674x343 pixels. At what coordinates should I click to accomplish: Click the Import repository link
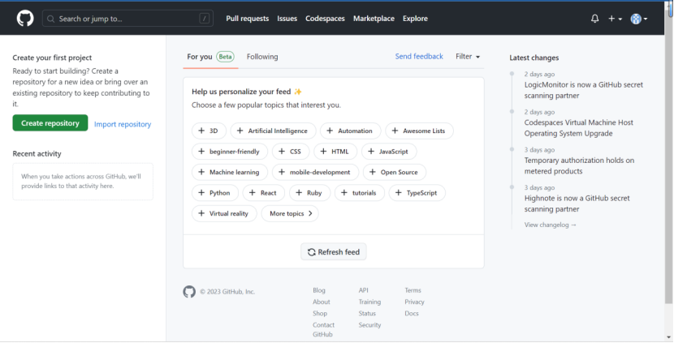click(123, 124)
